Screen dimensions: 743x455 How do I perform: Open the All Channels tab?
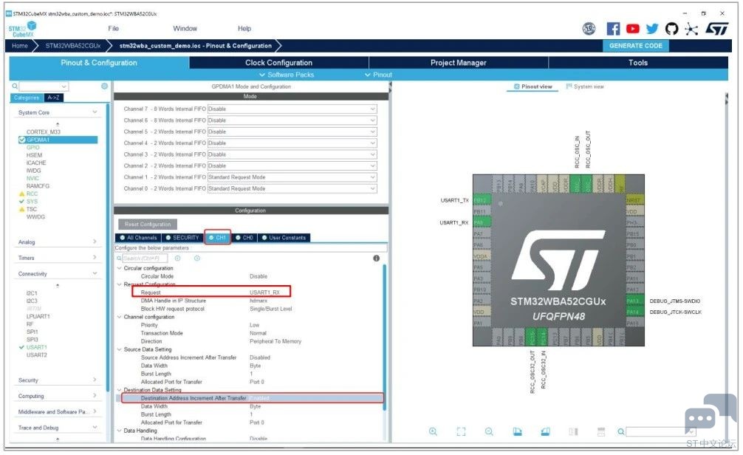(x=138, y=237)
